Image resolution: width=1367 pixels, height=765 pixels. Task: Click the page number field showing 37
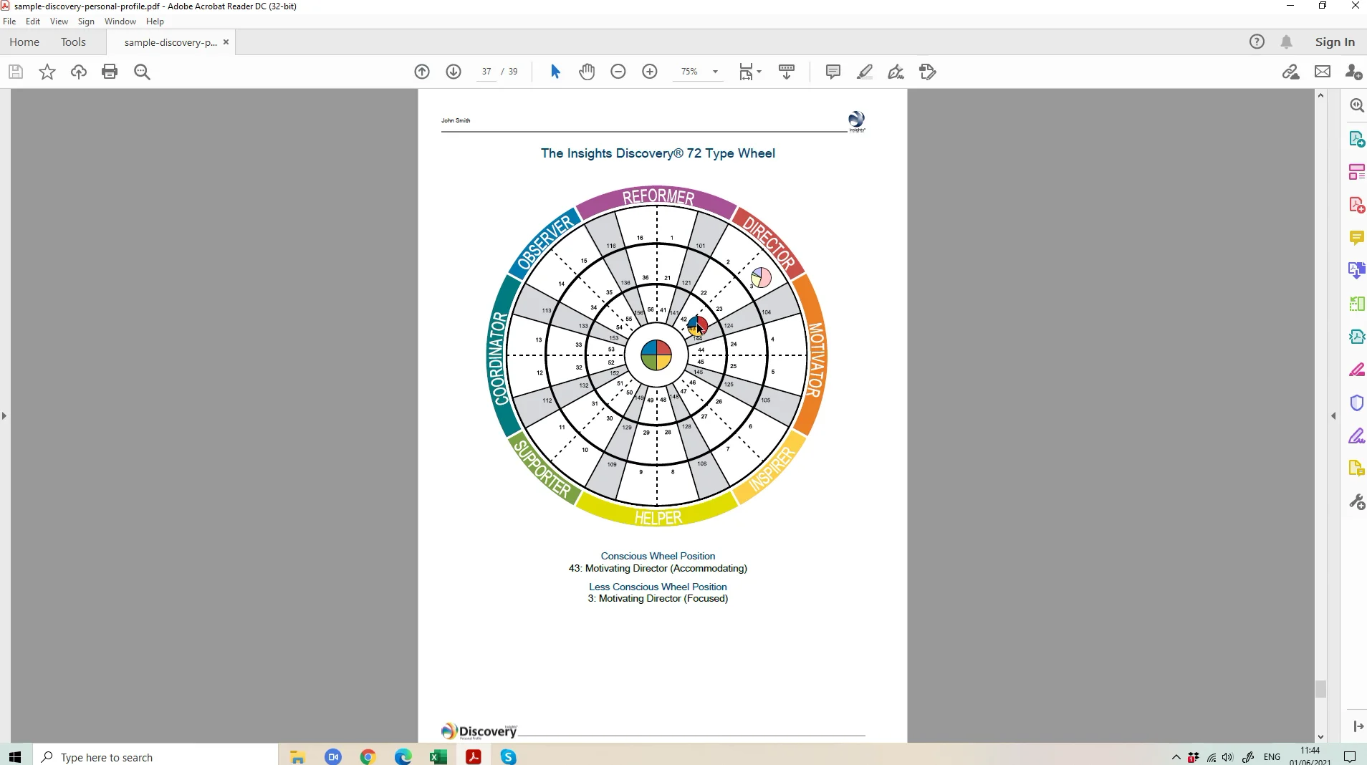pos(486,72)
